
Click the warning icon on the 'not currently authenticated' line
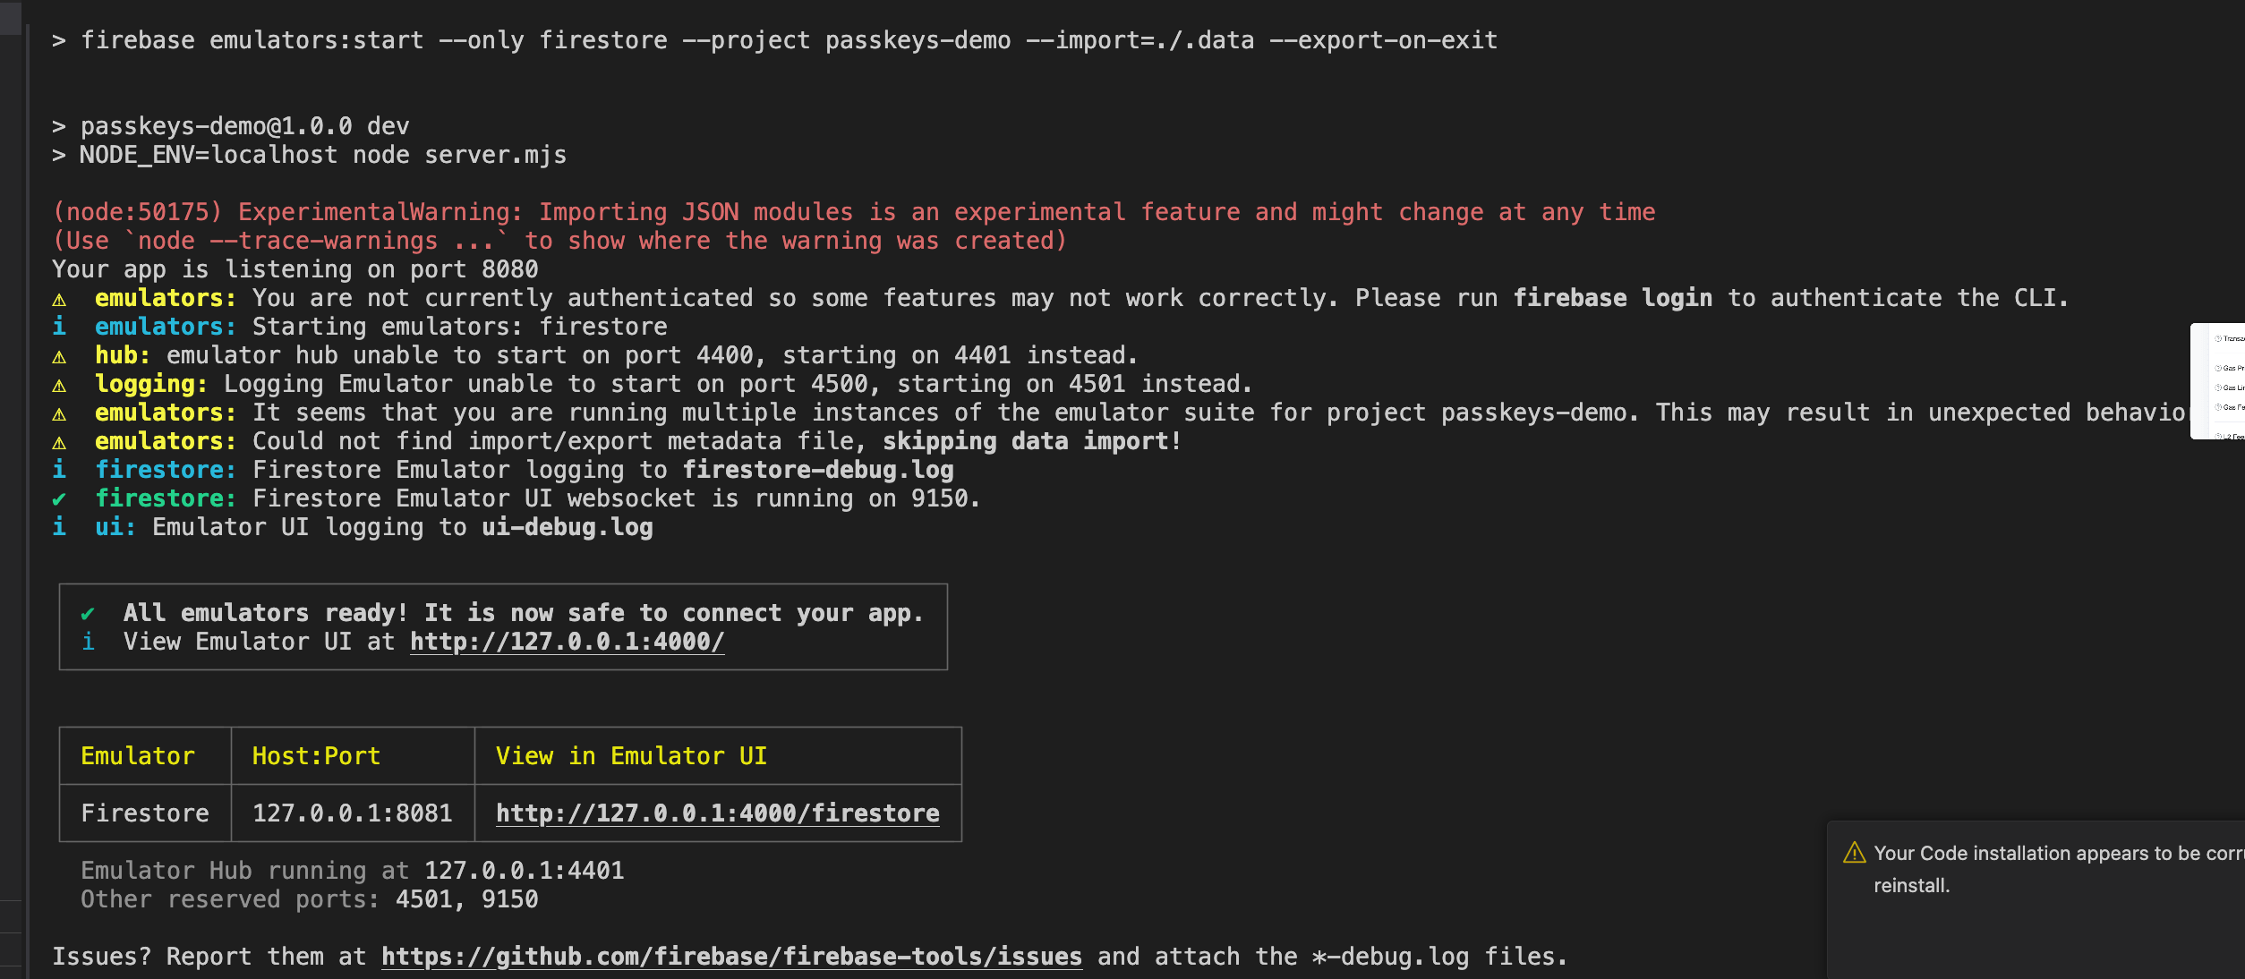click(x=59, y=299)
